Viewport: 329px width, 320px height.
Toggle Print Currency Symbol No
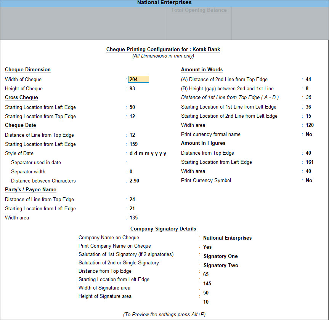309,181
